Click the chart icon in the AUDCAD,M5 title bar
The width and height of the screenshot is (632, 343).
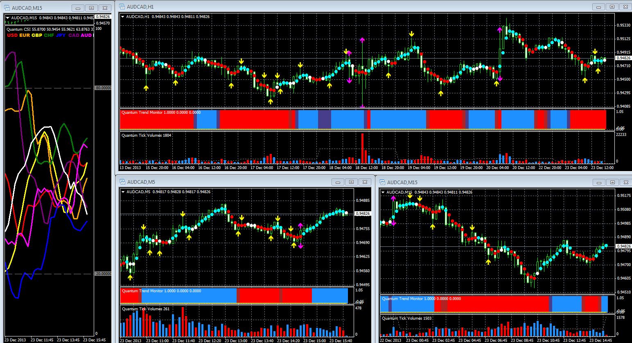[x=122, y=182]
